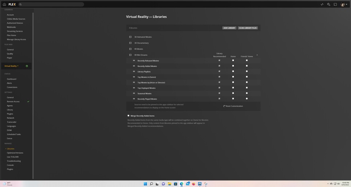This screenshot has width=351, height=187.
Task: Grab the Top Movies by (Actor or Director) handle
Action: 134,82
